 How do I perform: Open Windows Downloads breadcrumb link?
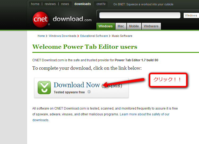(x=63, y=36)
